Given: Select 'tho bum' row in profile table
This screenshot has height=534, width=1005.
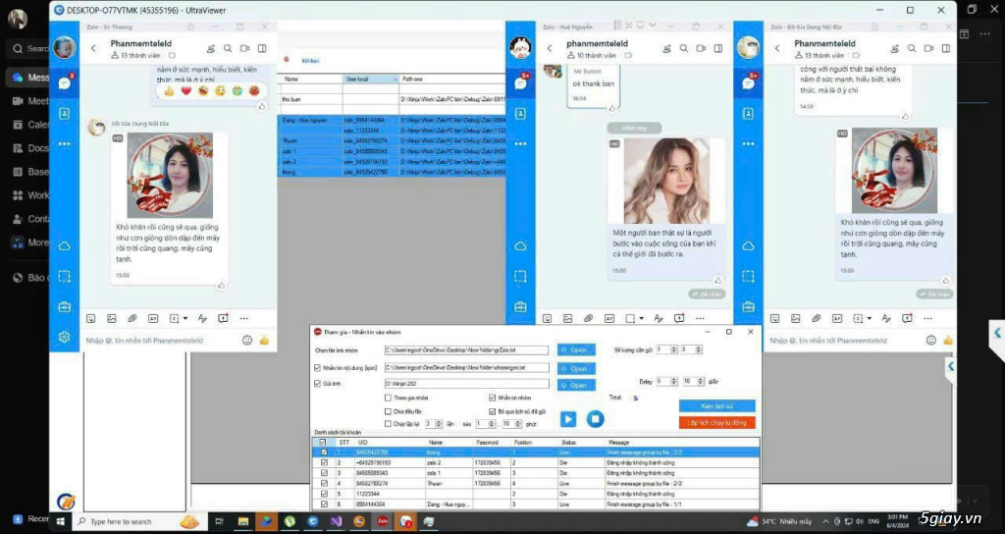Looking at the screenshot, I should pyautogui.click(x=393, y=99).
